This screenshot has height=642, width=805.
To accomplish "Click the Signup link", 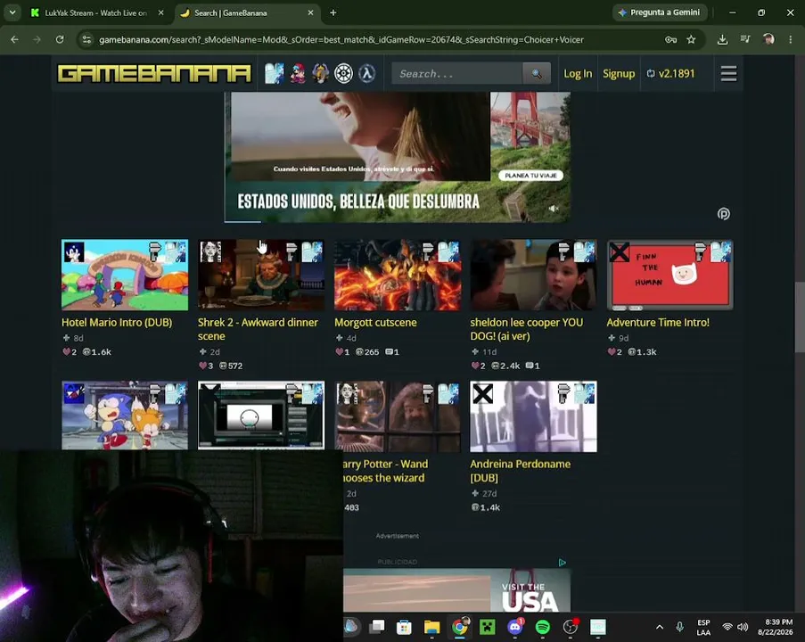I will pos(619,73).
